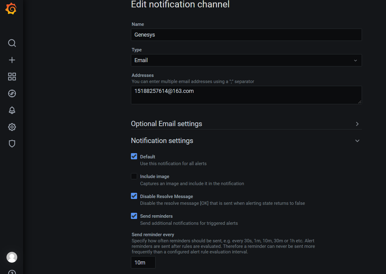Open the Dashboards grid icon
The width and height of the screenshot is (386, 274).
tap(12, 77)
